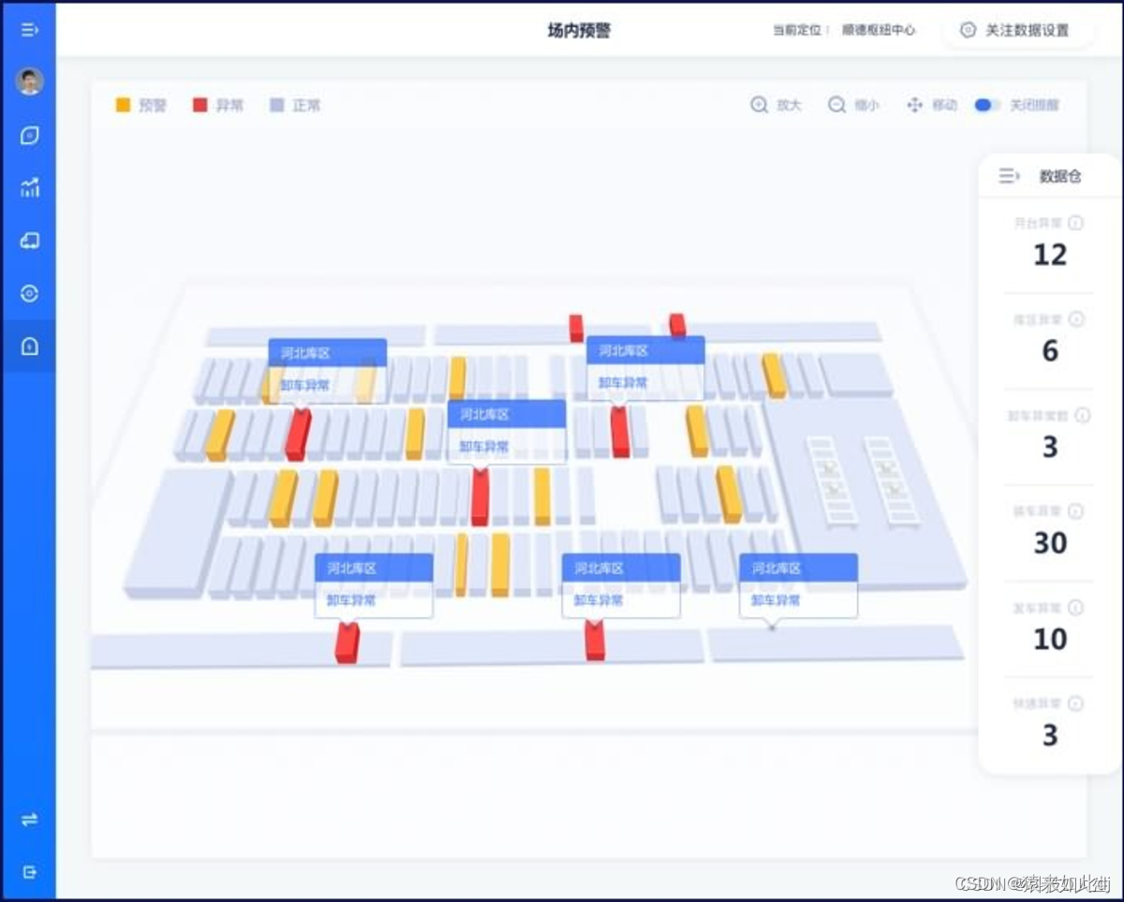Click the 数据仓 panel heading
The image size is (1124, 902).
point(1060,175)
